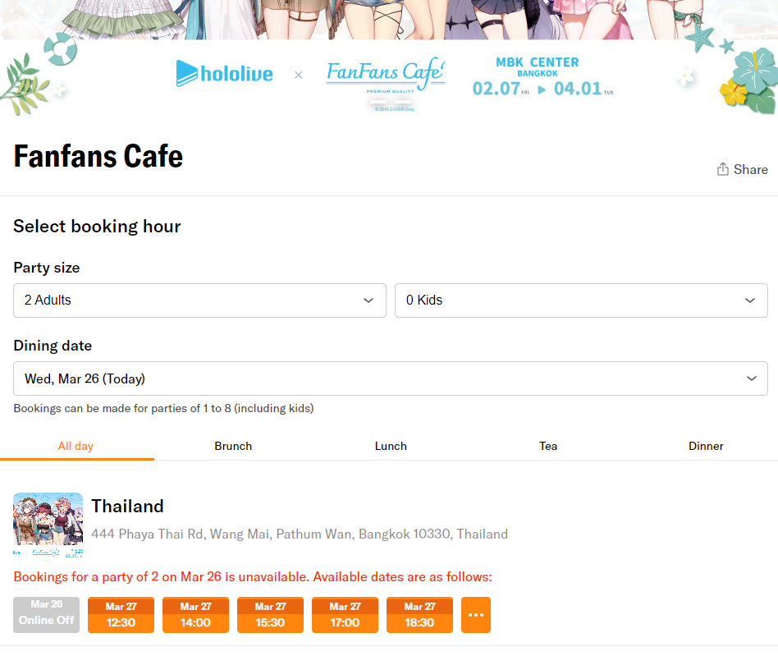This screenshot has height=656, width=778.
Task: Select the Brunch tab
Action: click(x=233, y=446)
